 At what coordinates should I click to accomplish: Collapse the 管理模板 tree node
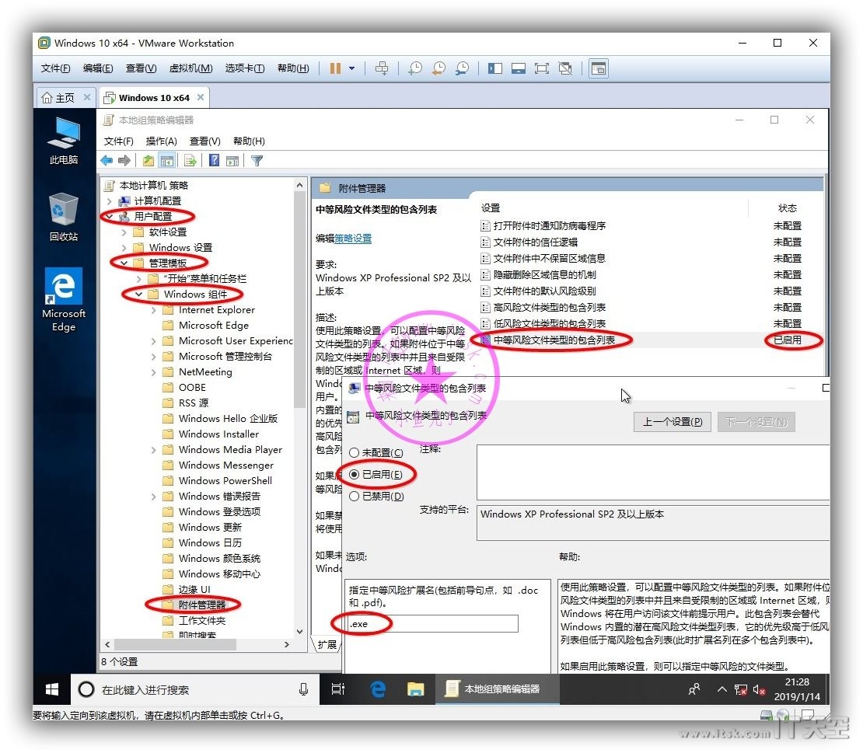coord(124,263)
